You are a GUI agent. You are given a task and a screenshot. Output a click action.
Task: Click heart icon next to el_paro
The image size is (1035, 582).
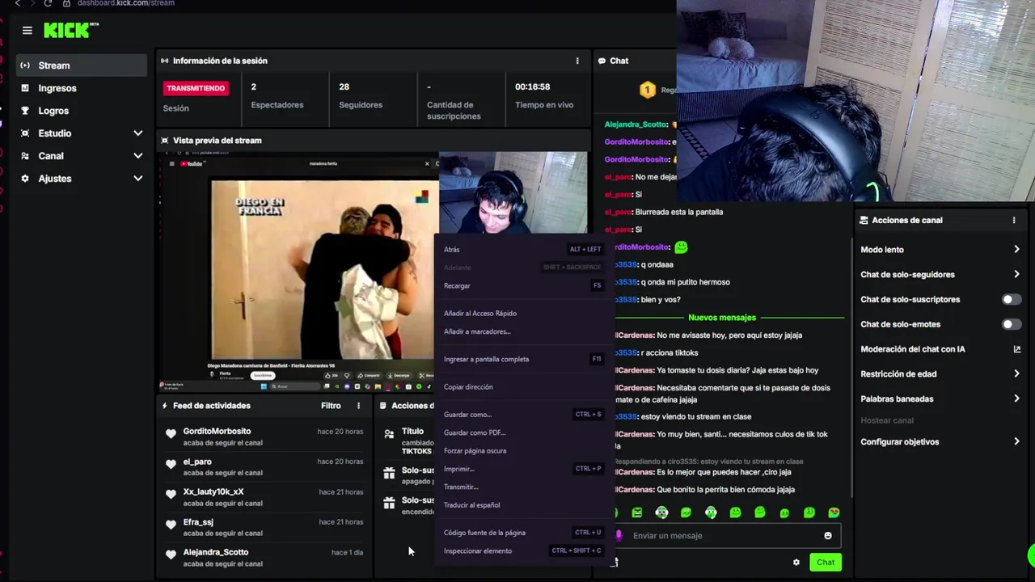tap(171, 464)
